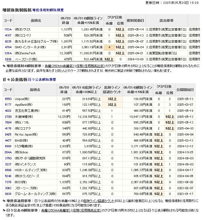The width and height of the screenshot is (203, 220).
Task: Click the 規制発動日 column header
Action: coord(135,21)
